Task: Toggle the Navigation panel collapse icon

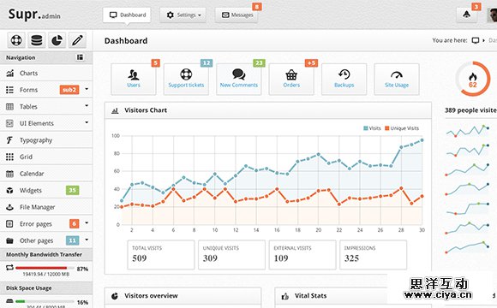Action: pyautogui.click(x=80, y=57)
